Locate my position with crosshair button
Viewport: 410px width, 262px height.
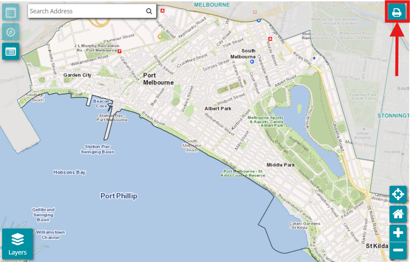398,194
